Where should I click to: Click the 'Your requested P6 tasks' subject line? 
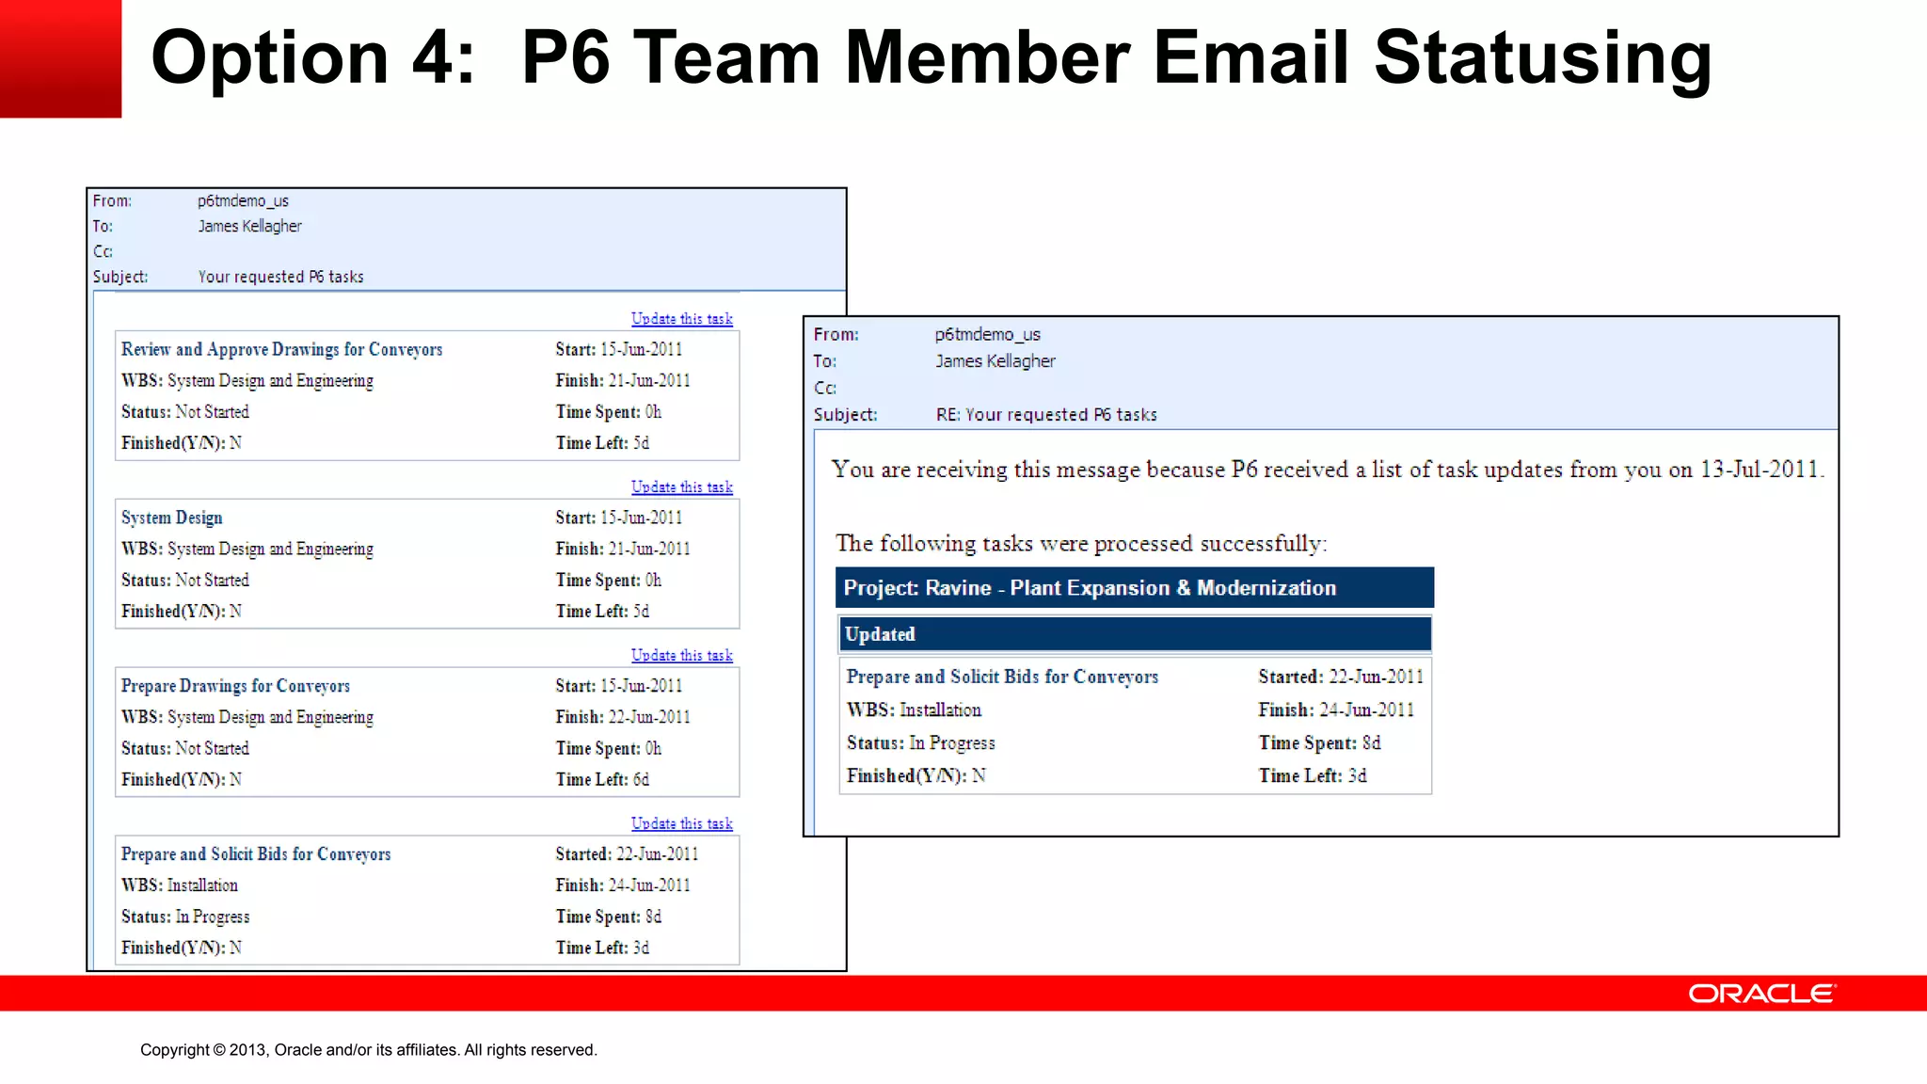pos(280,277)
